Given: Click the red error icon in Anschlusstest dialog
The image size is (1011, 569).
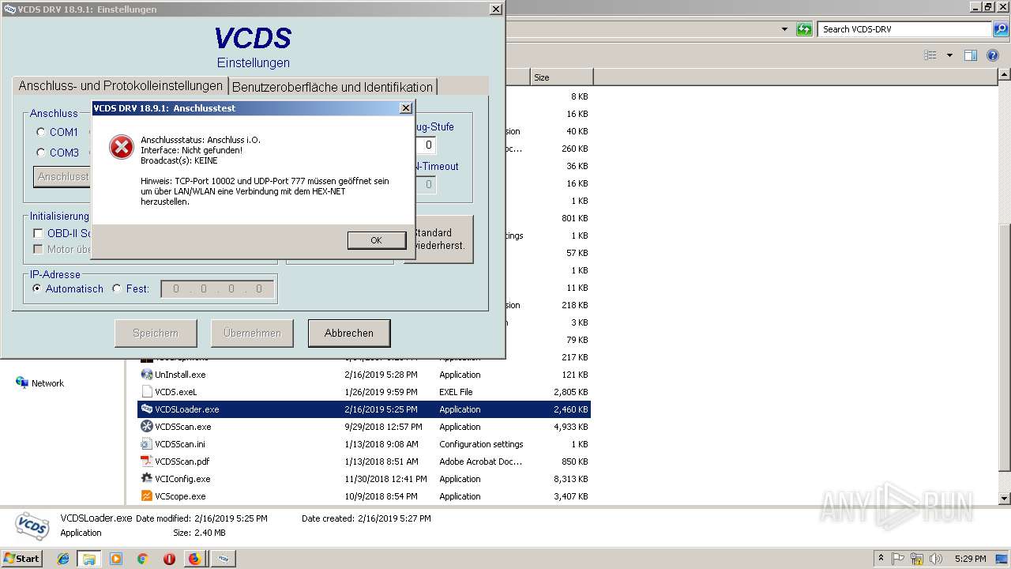Looking at the screenshot, I should (122, 147).
